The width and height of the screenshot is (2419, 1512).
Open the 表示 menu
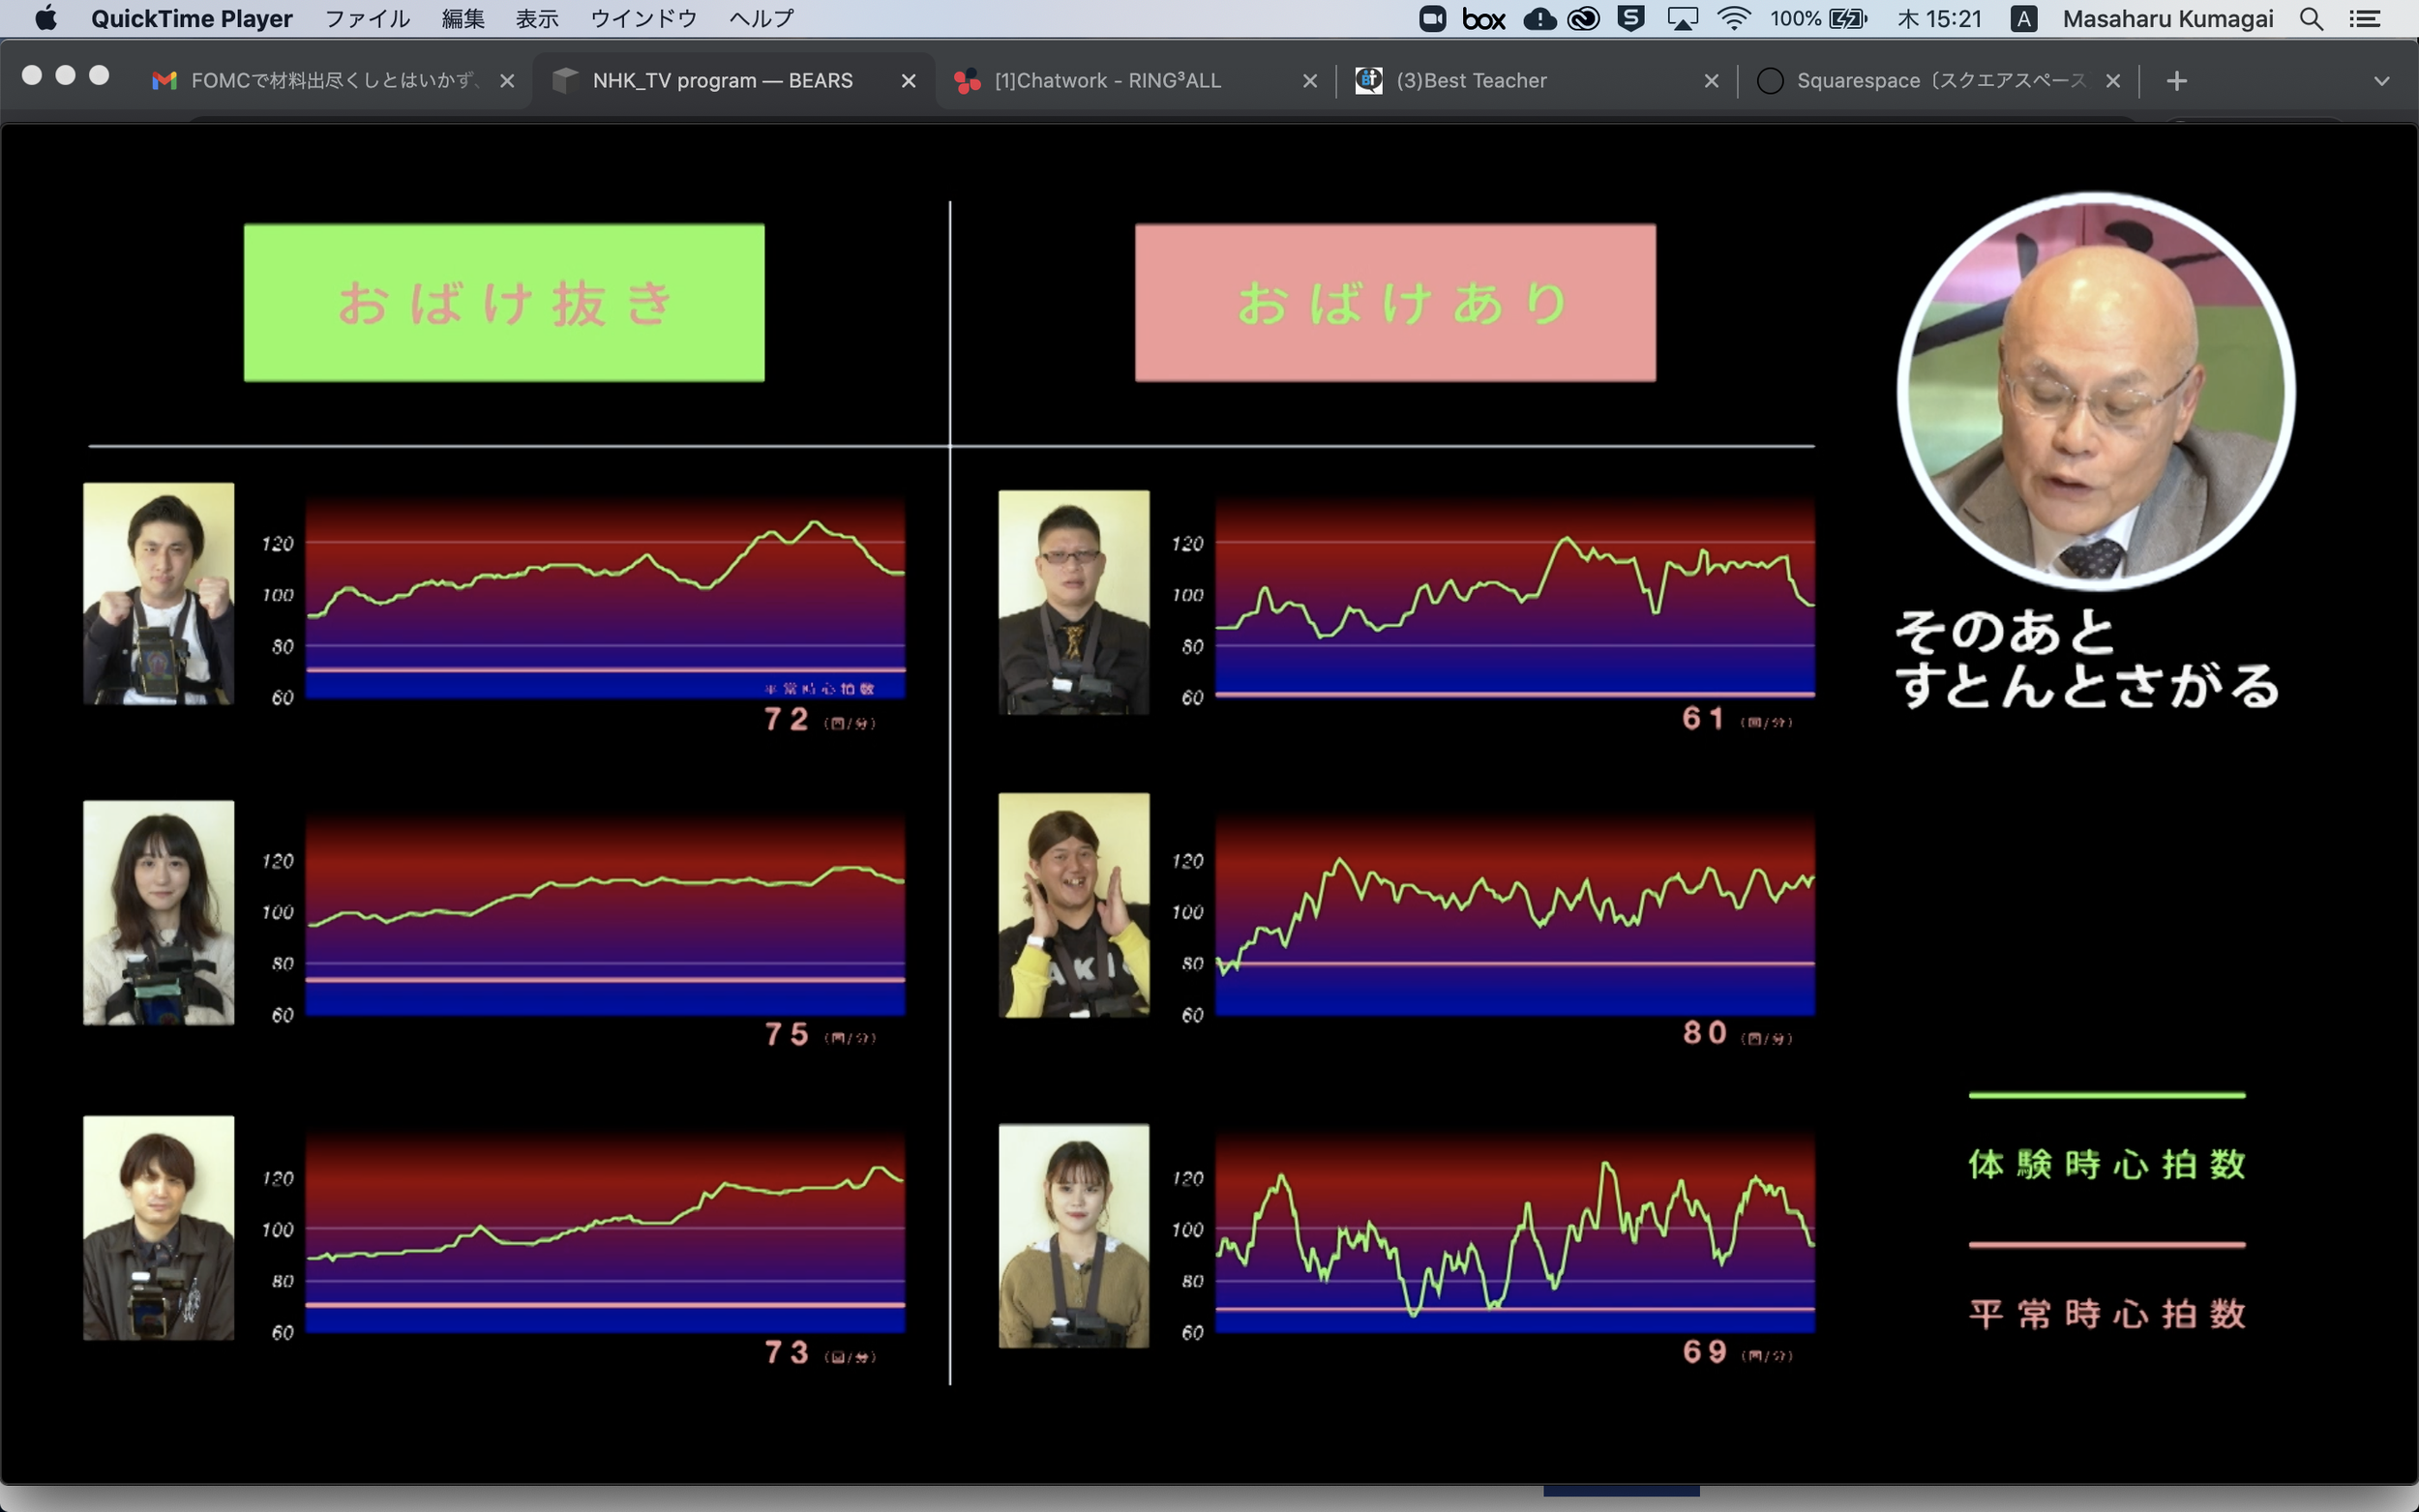(x=537, y=19)
